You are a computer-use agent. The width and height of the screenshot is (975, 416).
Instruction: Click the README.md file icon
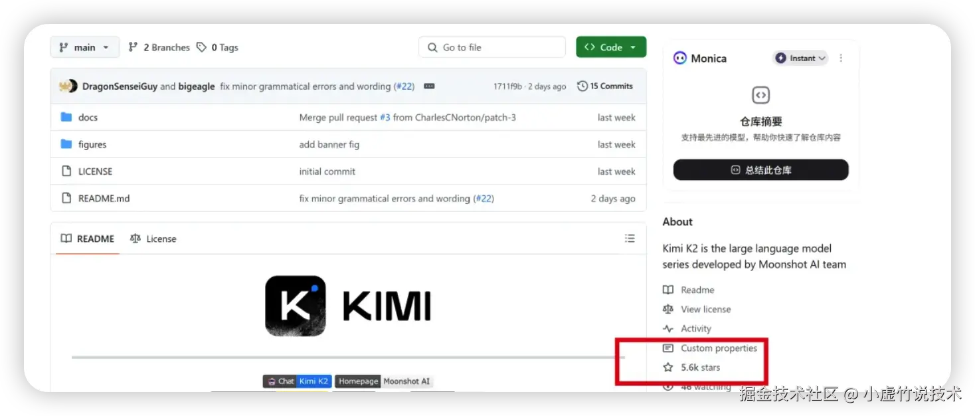point(66,198)
